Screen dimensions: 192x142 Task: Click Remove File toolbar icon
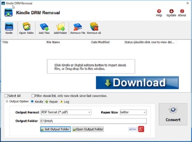(78, 28)
